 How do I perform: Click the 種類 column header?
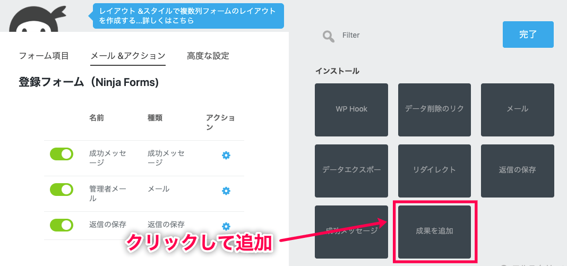(155, 118)
